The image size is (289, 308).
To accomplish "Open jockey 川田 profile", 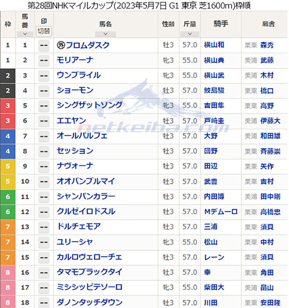I will pyautogui.click(x=211, y=303).
